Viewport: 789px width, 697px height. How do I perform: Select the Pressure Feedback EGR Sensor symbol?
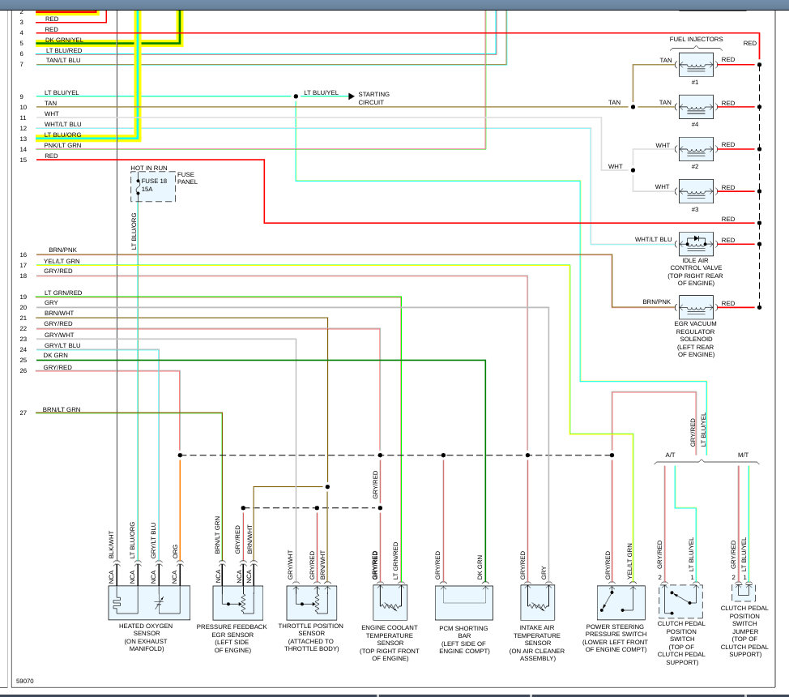click(x=237, y=603)
